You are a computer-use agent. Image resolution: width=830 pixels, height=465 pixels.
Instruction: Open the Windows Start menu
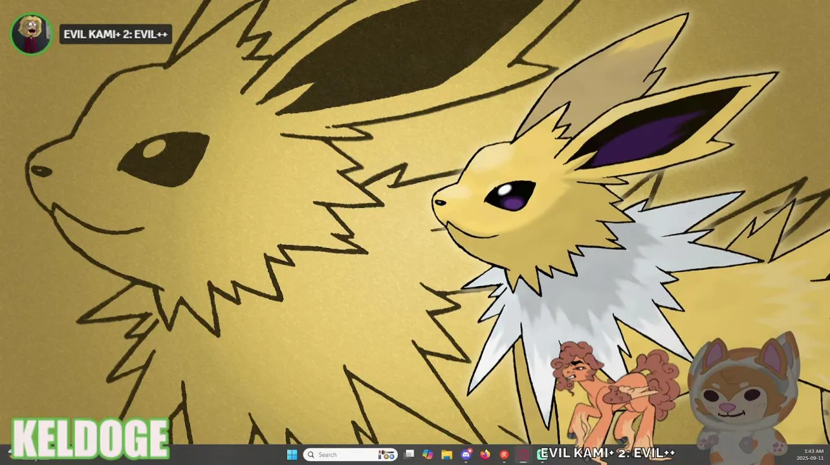tap(292, 455)
